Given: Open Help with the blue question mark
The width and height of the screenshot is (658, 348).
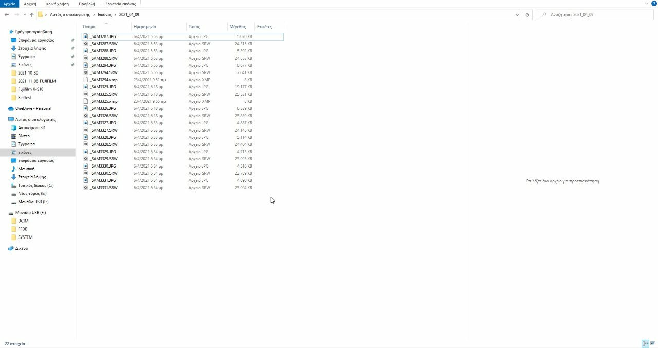Looking at the screenshot, I should 654,4.
